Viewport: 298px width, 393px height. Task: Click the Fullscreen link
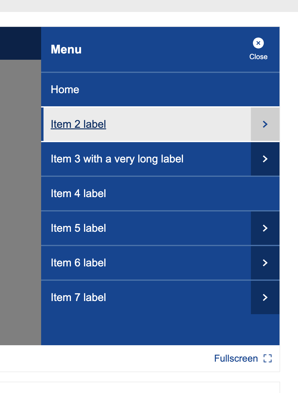tap(236, 358)
